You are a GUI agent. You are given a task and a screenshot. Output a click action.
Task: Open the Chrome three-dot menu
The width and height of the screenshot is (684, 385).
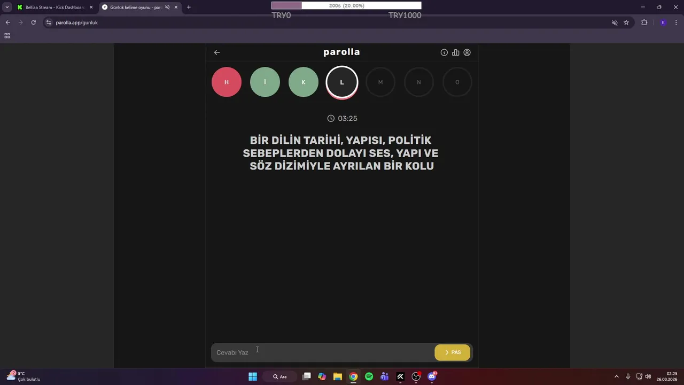(676, 22)
